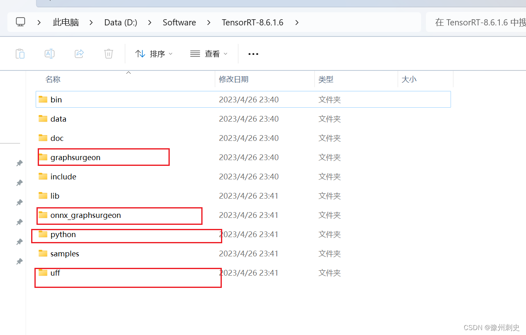Screen dimensions: 526x335
Task: Select the samples folder name
Action: (65, 254)
